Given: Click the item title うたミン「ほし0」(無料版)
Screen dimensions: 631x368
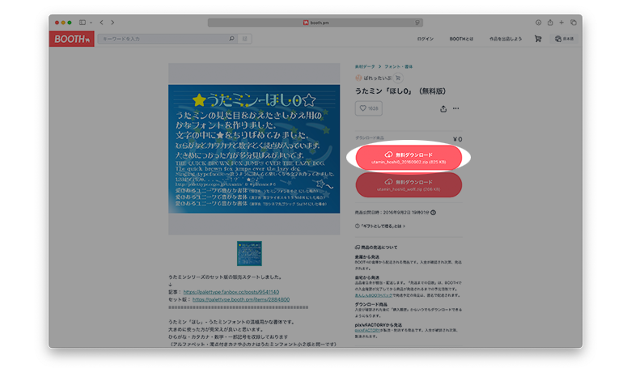Looking at the screenshot, I should pos(400,91).
